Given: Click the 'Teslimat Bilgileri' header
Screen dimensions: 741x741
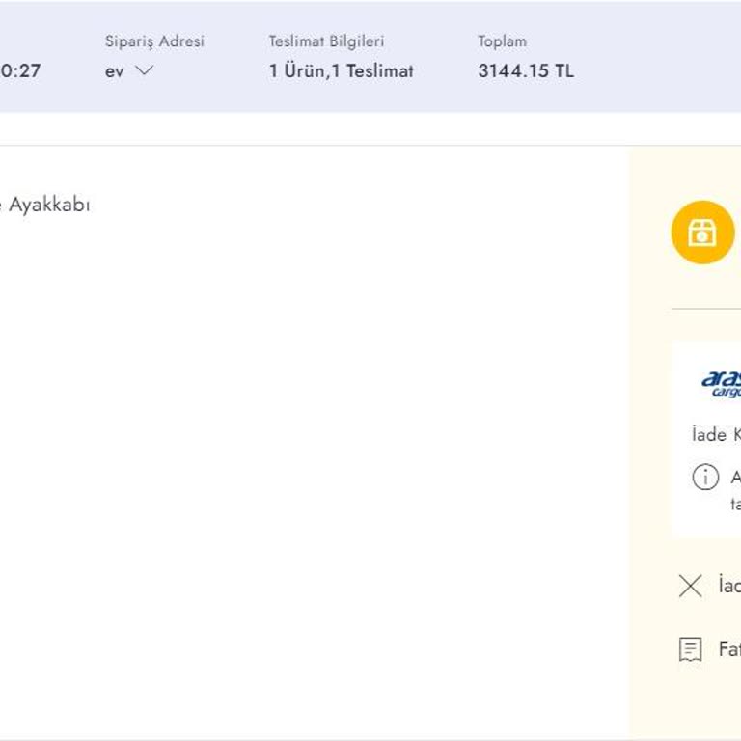Looking at the screenshot, I should 326,41.
